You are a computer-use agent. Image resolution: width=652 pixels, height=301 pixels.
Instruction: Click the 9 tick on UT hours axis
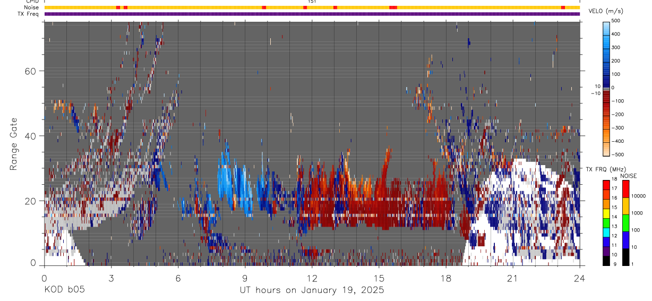[x=245, y=278]
